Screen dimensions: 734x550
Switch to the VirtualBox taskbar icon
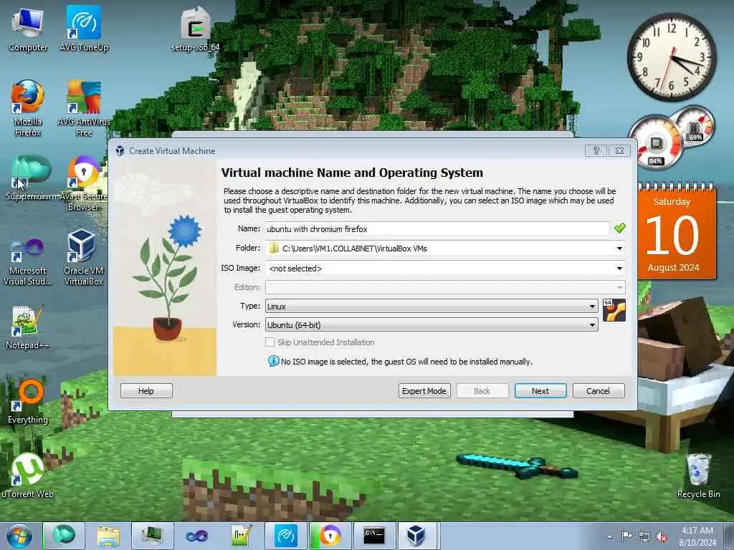point(416,536)
